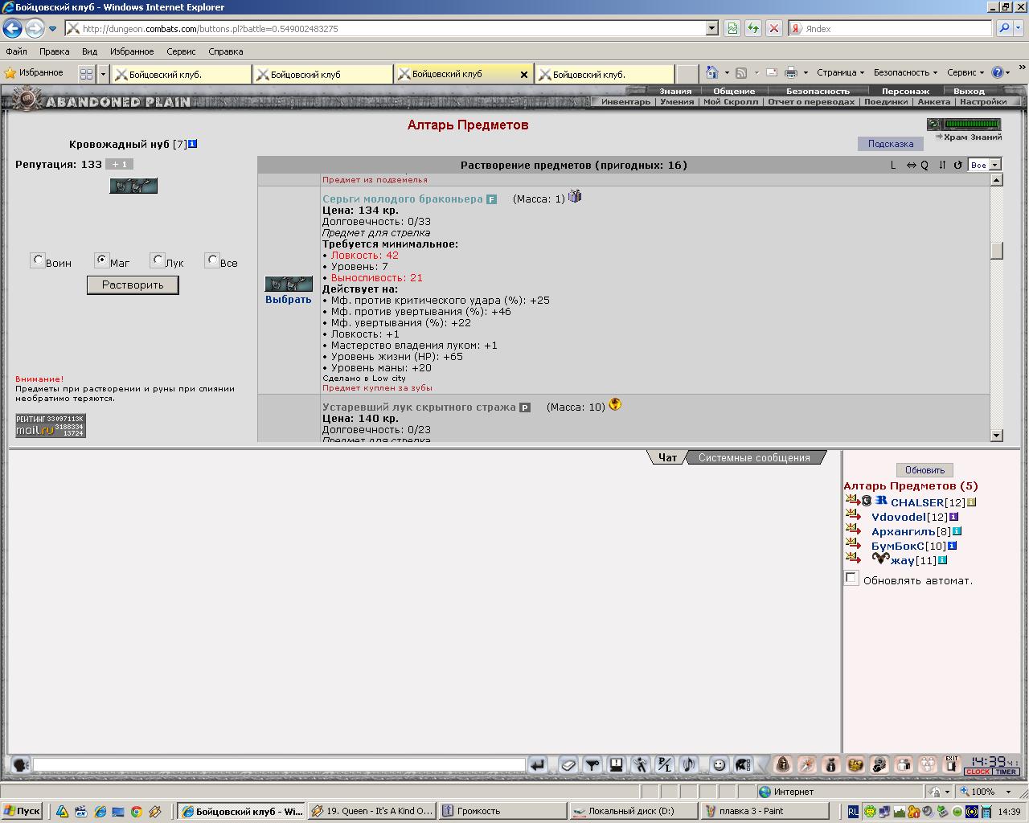Select the Воин radio button

point(38,260)
